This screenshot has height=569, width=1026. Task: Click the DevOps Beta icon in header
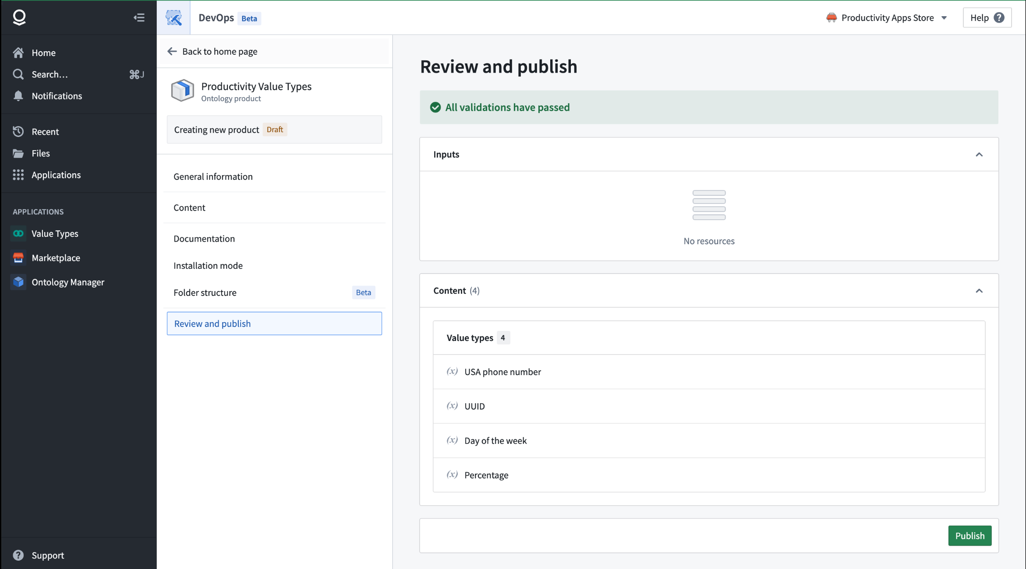[173, 18]
